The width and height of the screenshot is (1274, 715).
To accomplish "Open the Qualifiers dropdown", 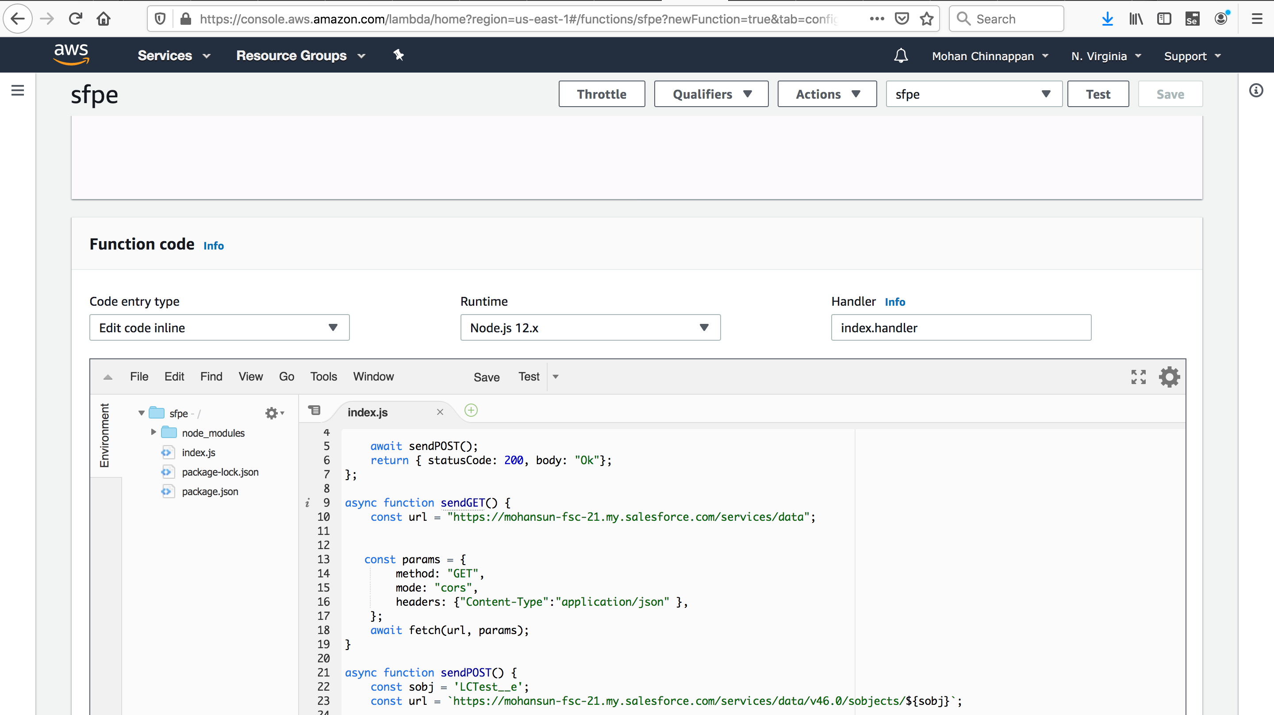I will pyautogui.click(x=711, y=94).
